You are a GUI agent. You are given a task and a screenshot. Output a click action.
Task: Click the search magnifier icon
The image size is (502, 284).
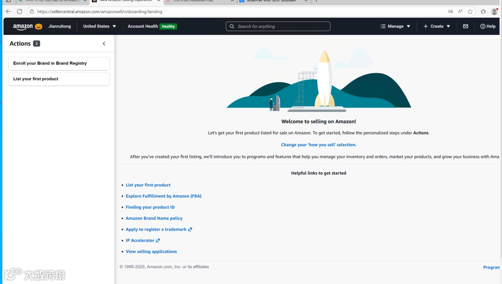click(x=232, y=26)
